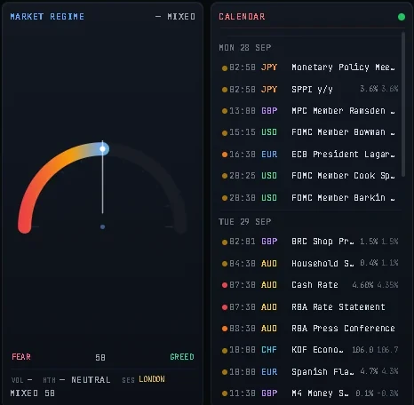Click impact dot beside BRC Shop Pr.. event
This screenshot has height=405, width=414.
tap(225, 242)
